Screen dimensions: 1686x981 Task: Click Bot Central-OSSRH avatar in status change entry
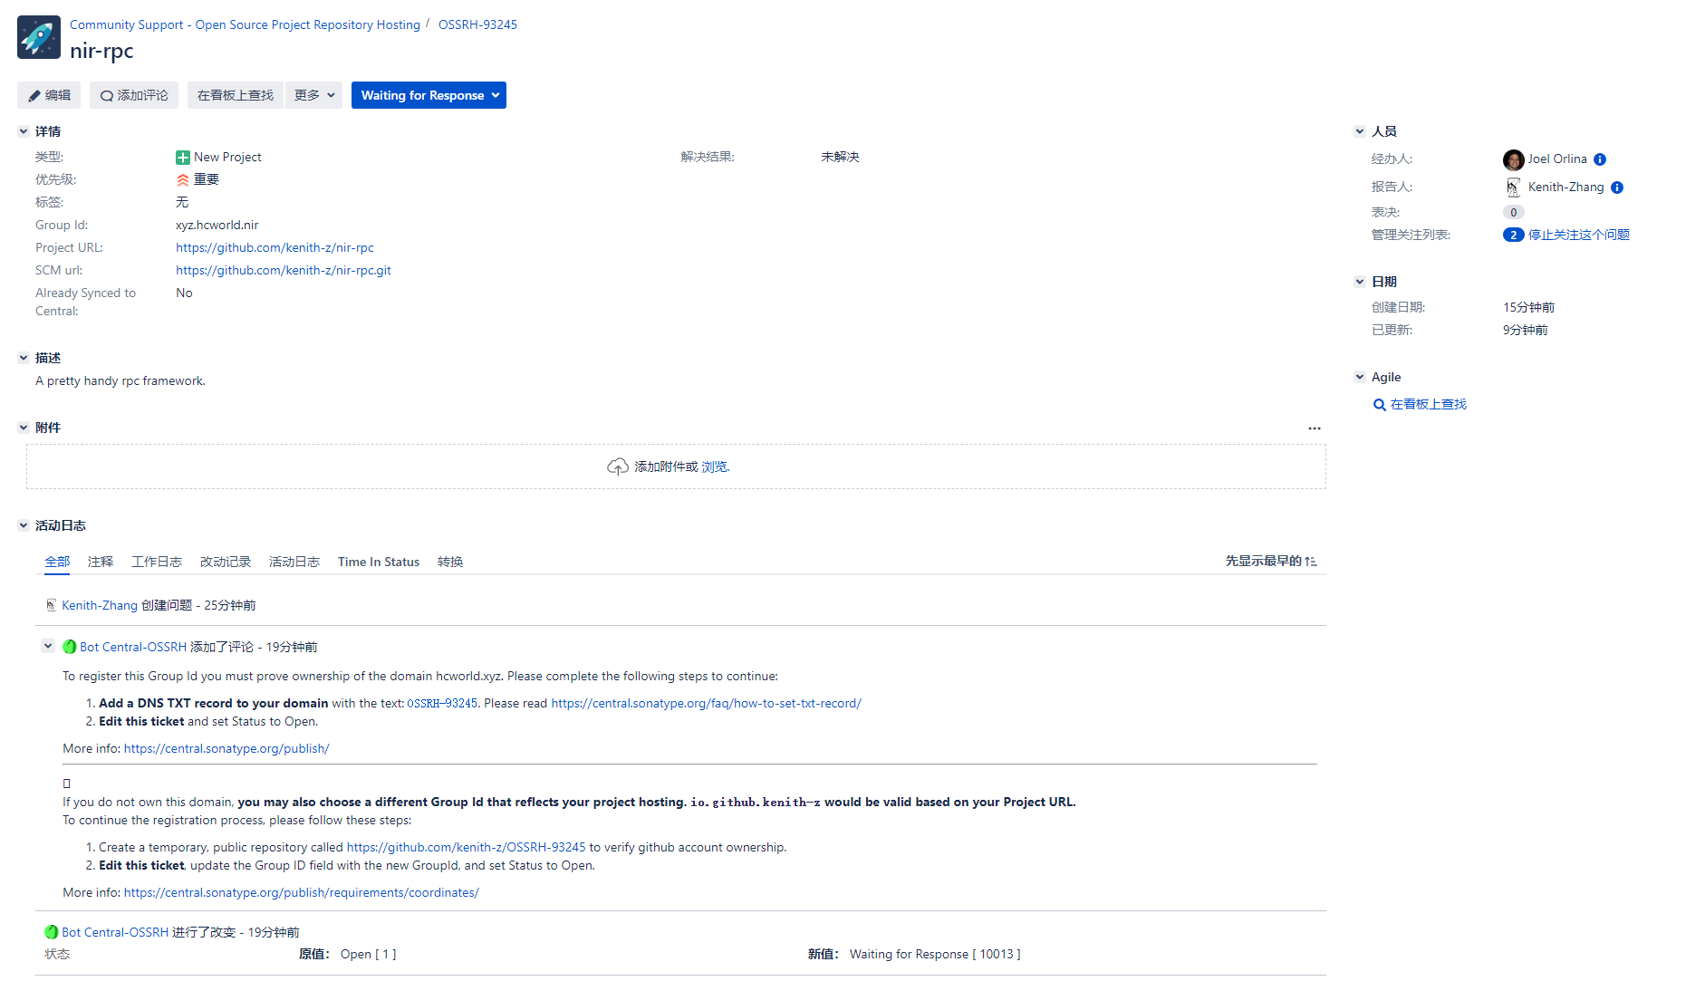(x=52, y=932)
